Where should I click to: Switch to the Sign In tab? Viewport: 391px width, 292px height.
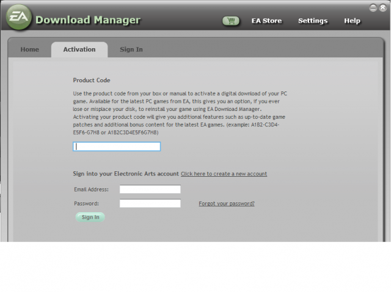131,49
